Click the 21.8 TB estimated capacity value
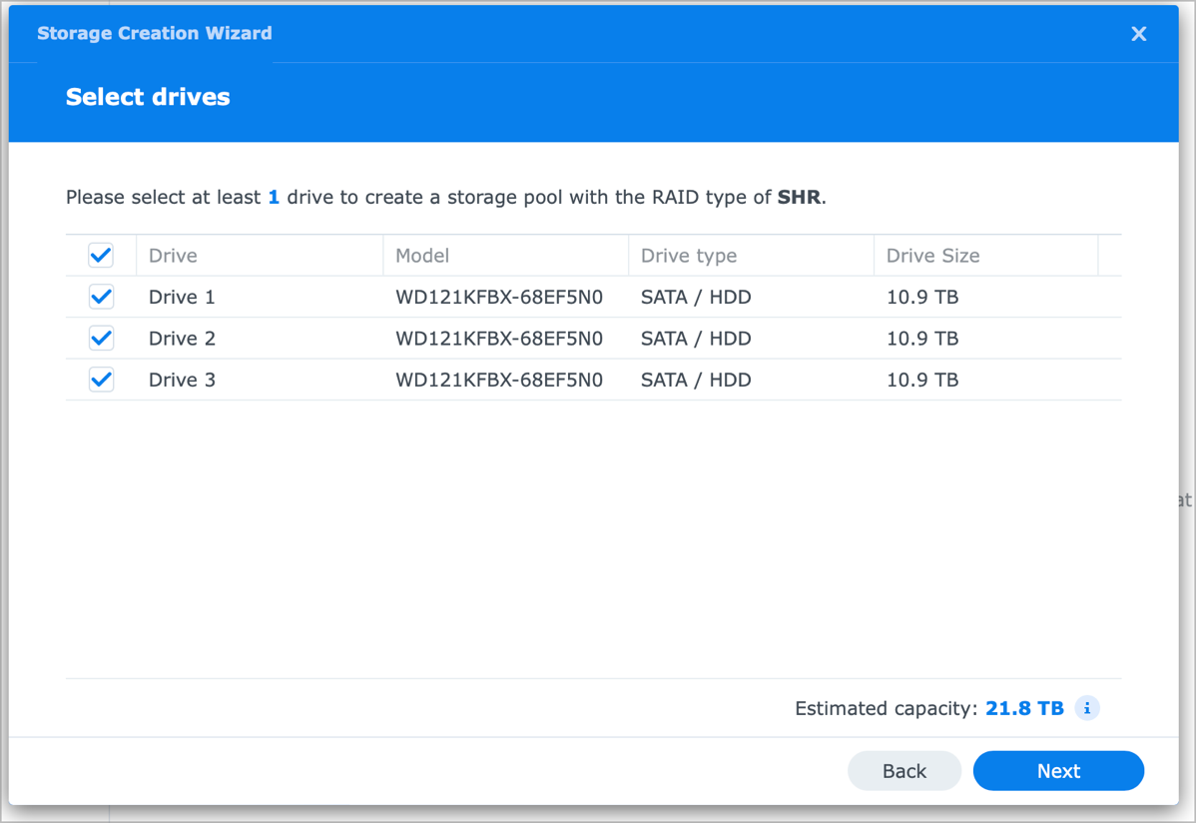 1024,708
